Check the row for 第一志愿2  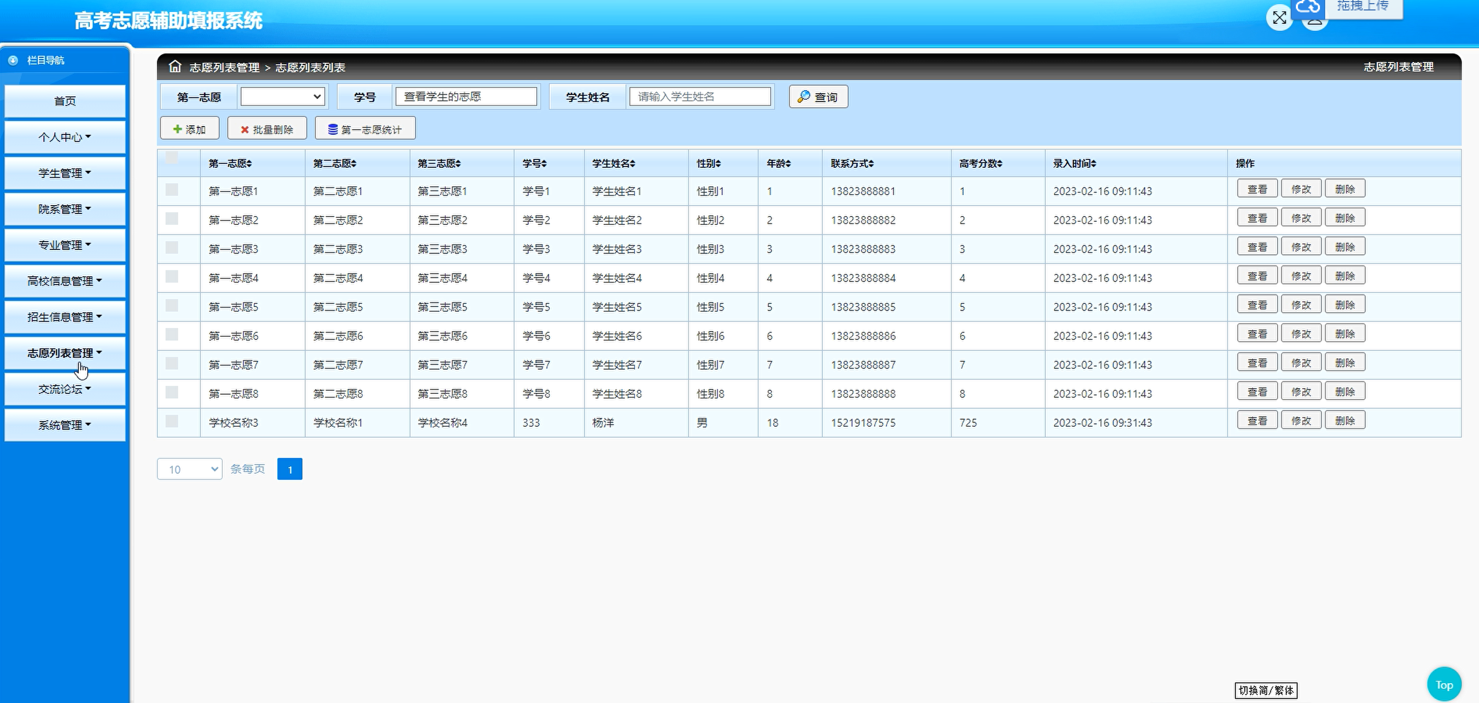tap(172, 219)
